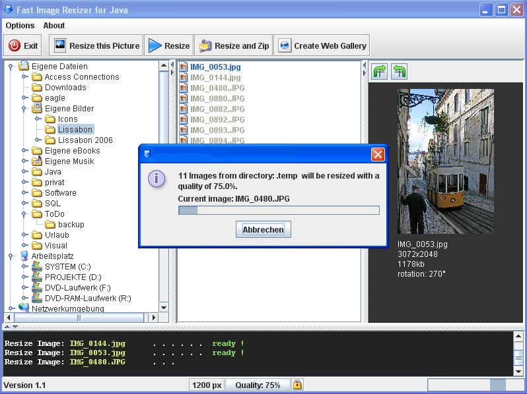The width and height of the screenshot is (527, 394).
Task: Click the Lisbon tram preview image
Action: [x=446, y=161]
